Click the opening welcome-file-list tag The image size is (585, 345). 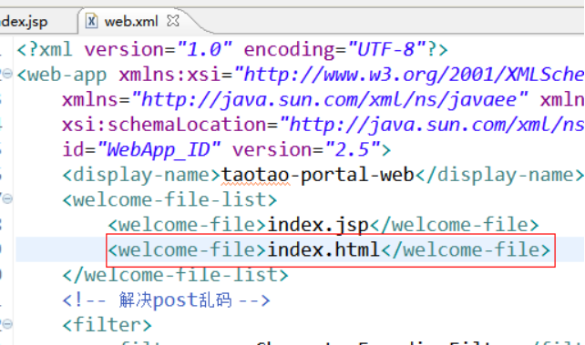pos(169,199)
